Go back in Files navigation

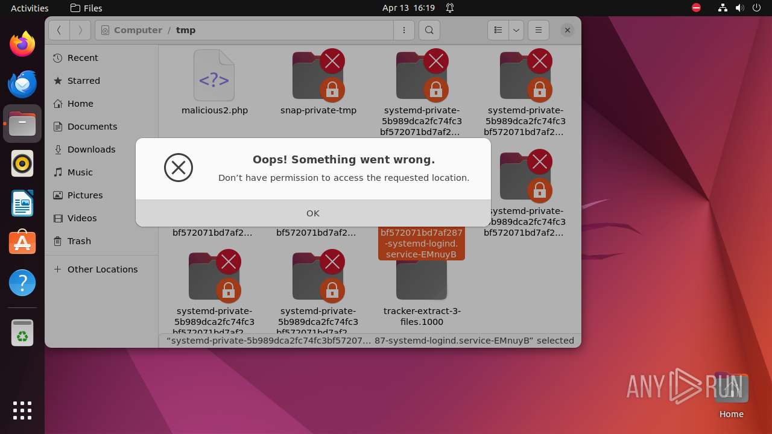[59, 30]
